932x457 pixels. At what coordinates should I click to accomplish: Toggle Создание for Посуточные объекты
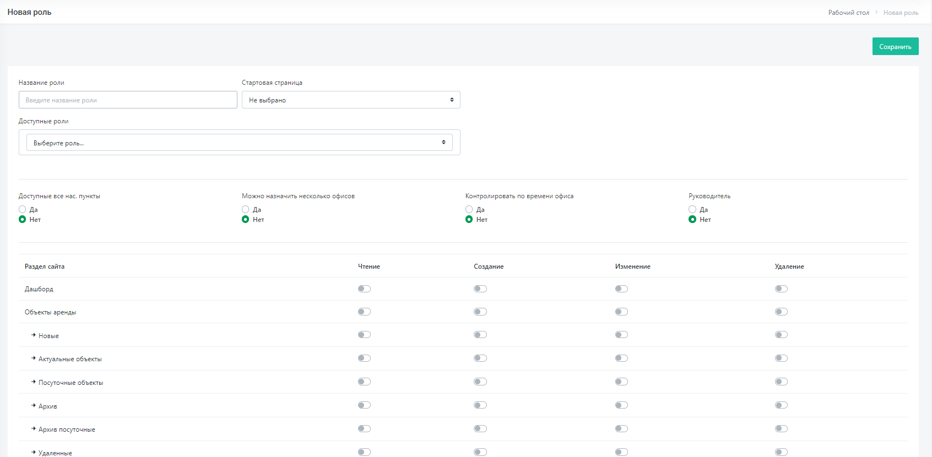tap(480, 382)
